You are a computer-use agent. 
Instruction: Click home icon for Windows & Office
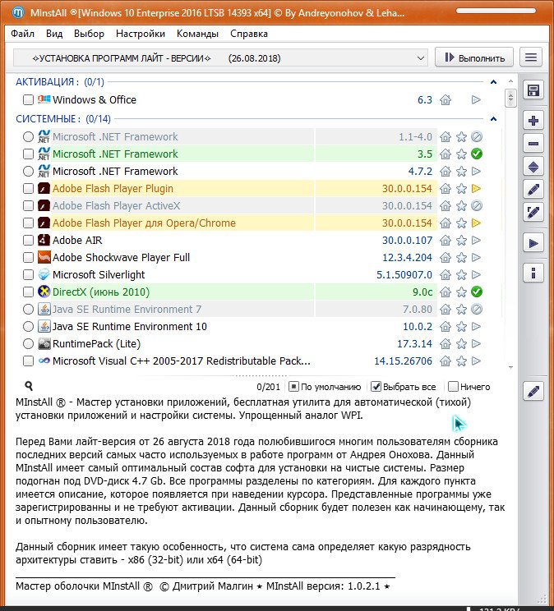tap(446, 100)
